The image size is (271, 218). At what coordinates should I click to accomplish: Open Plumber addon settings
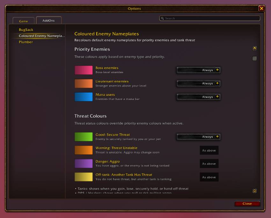pyautogui.click(x=26, y=42)
